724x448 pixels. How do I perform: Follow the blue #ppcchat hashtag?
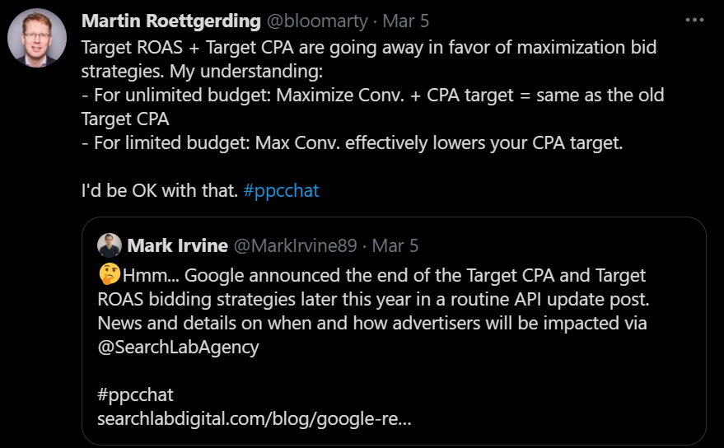tap(281, 190)
